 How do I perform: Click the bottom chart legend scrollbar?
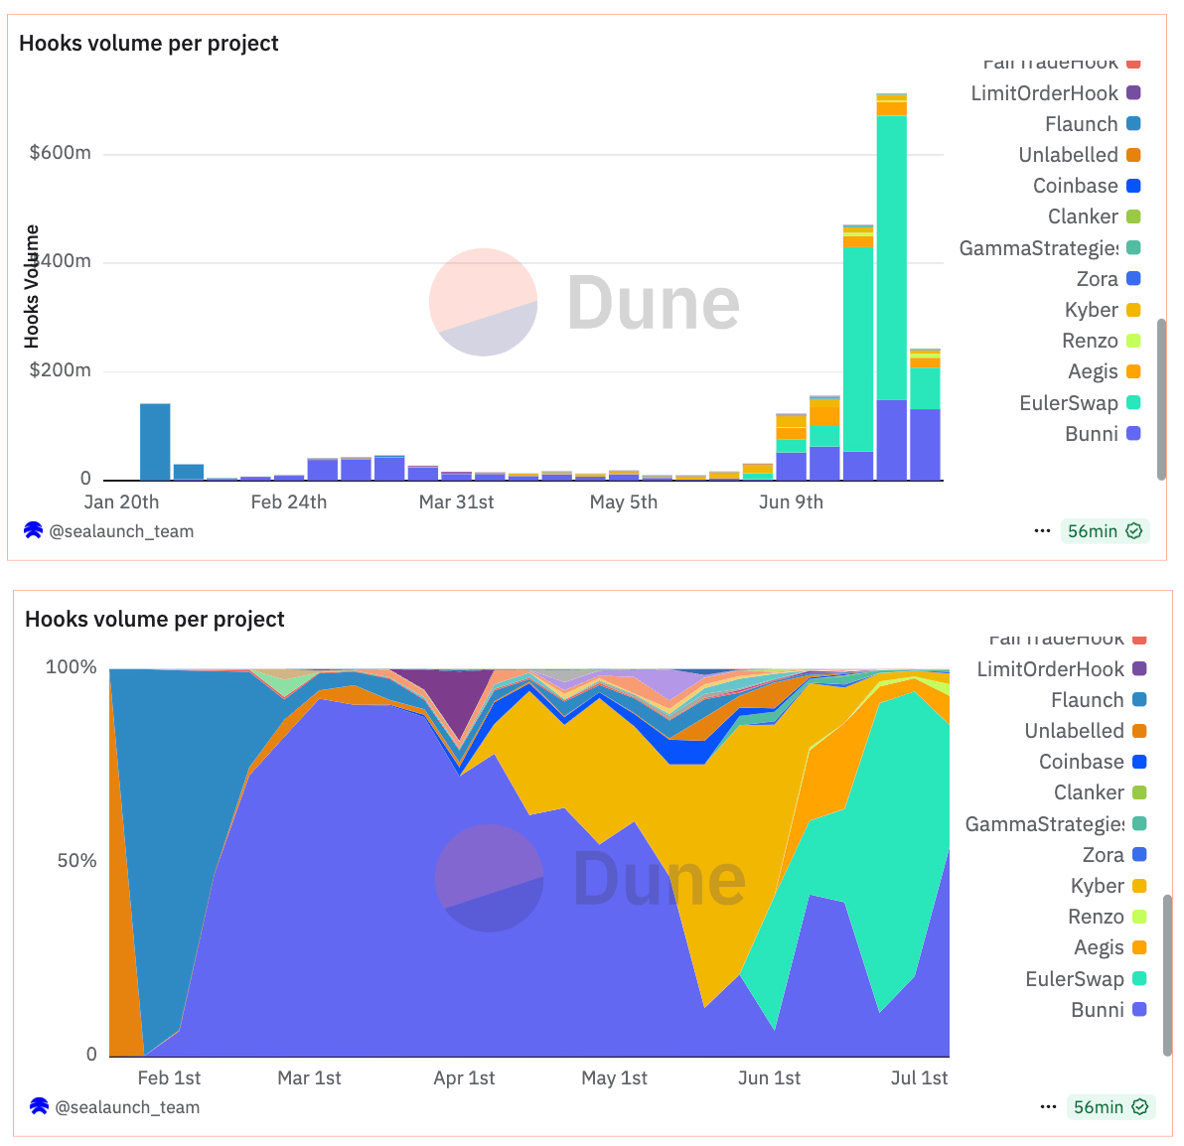pos(1167,974)
